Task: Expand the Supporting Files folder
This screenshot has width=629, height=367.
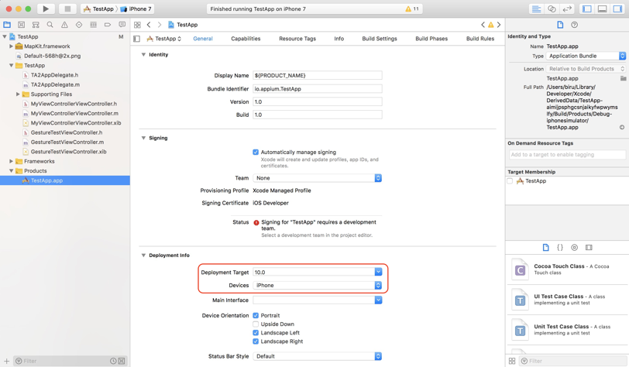Action: coord(18,94)
